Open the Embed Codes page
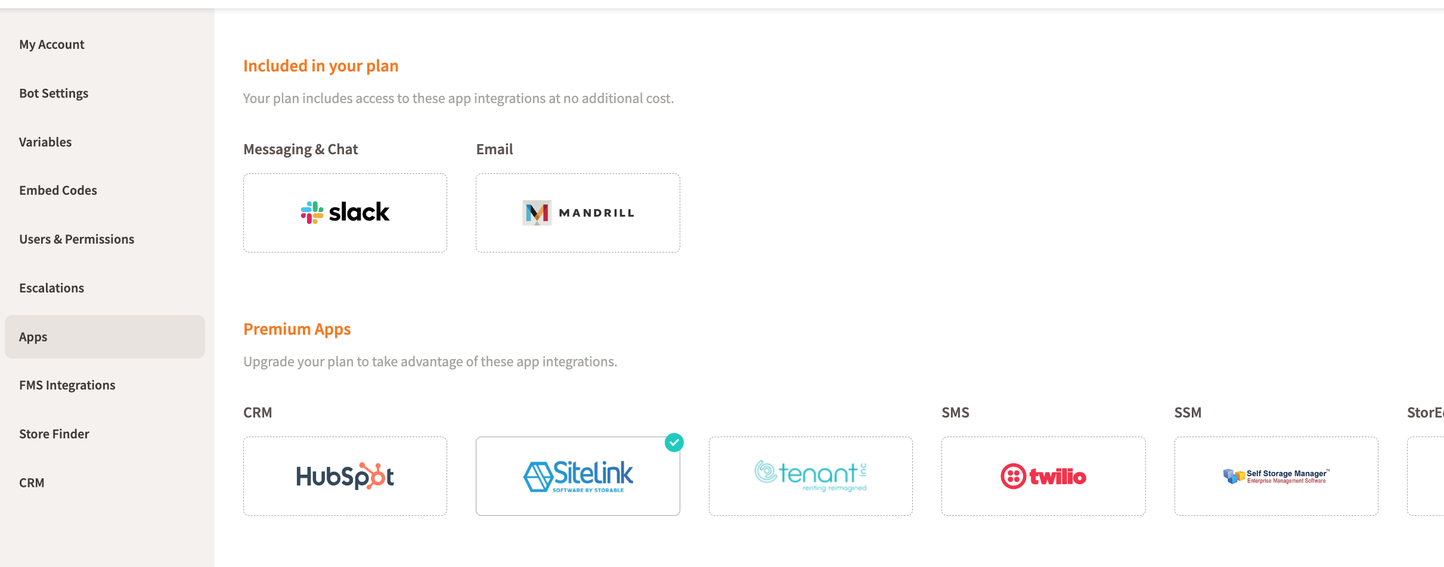 point(58,191)
